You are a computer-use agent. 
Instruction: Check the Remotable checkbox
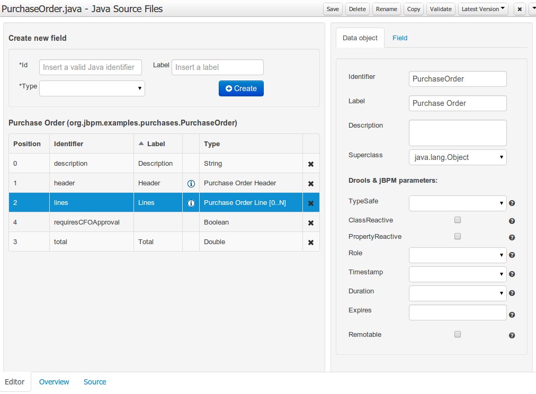coord(458,334)
